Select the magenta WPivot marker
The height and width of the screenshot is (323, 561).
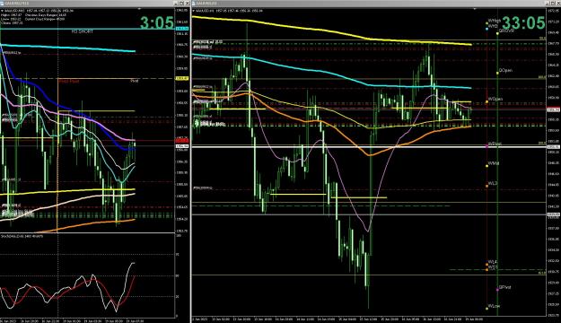click(x=486, y=146)
